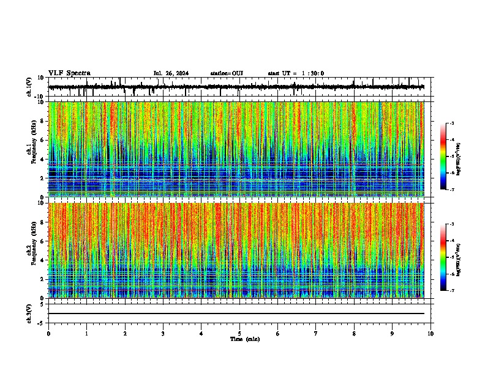Click the "Time (min)" axis label
The width and height of the screenshot is (485, 374).
(245, 339)
